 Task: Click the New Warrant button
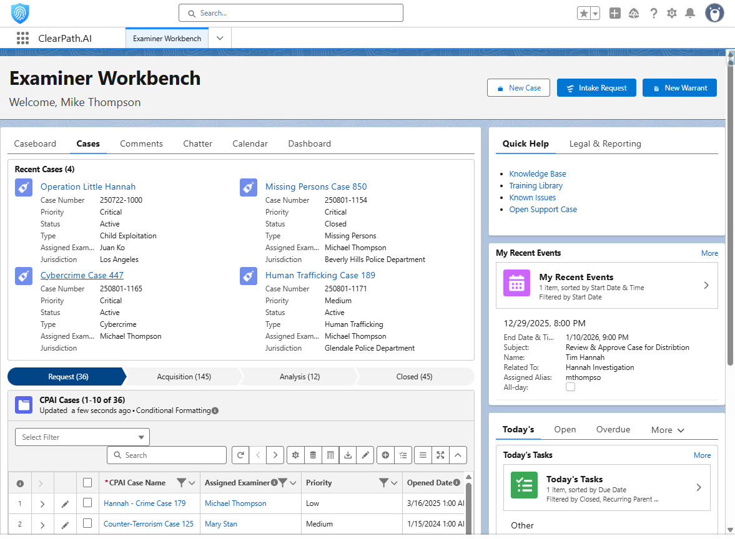point(679,88)
